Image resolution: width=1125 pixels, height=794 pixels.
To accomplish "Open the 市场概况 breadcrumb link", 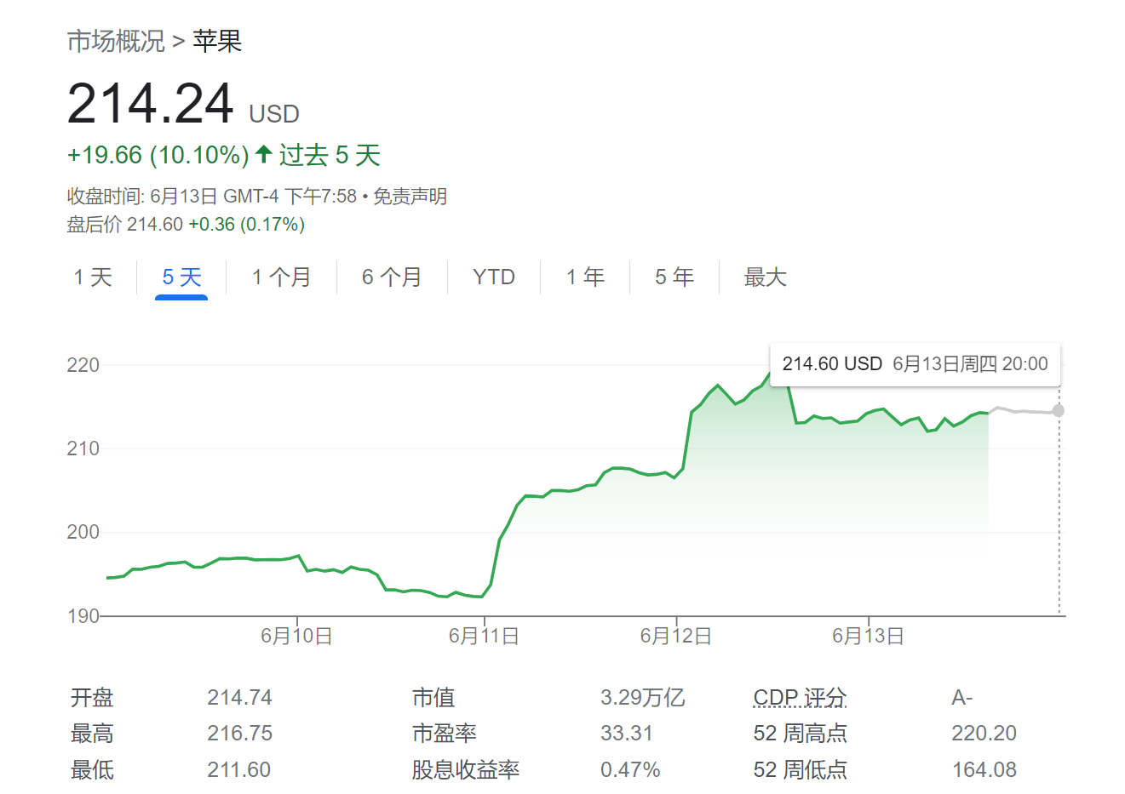I will pos(116,41).
